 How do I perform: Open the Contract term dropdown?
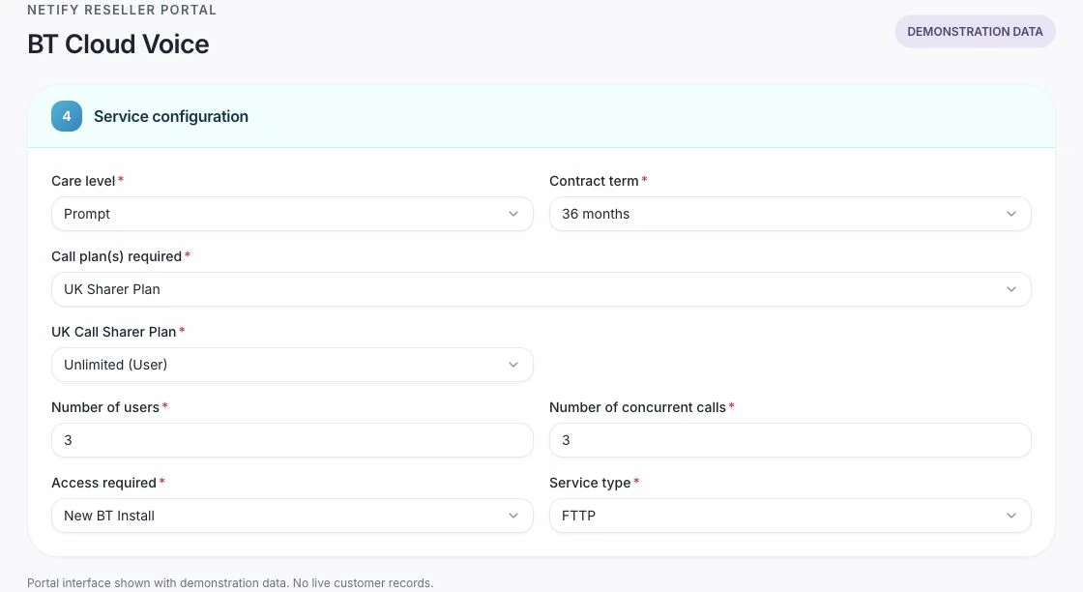click(790, 214)
